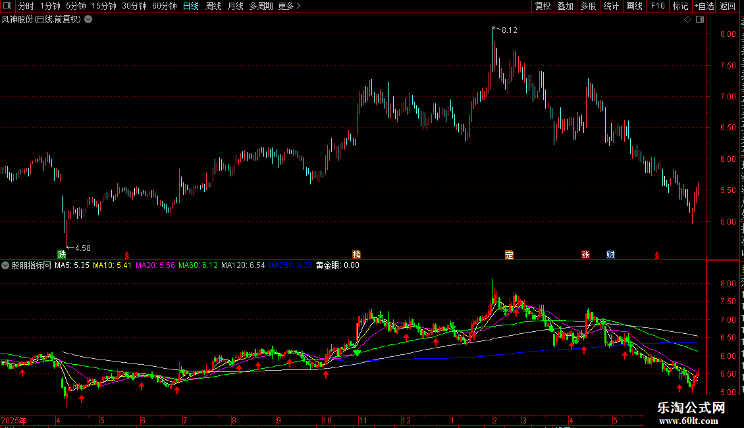Click the 4.58 low price label
The image size is (744, 428).
(82, 248)
